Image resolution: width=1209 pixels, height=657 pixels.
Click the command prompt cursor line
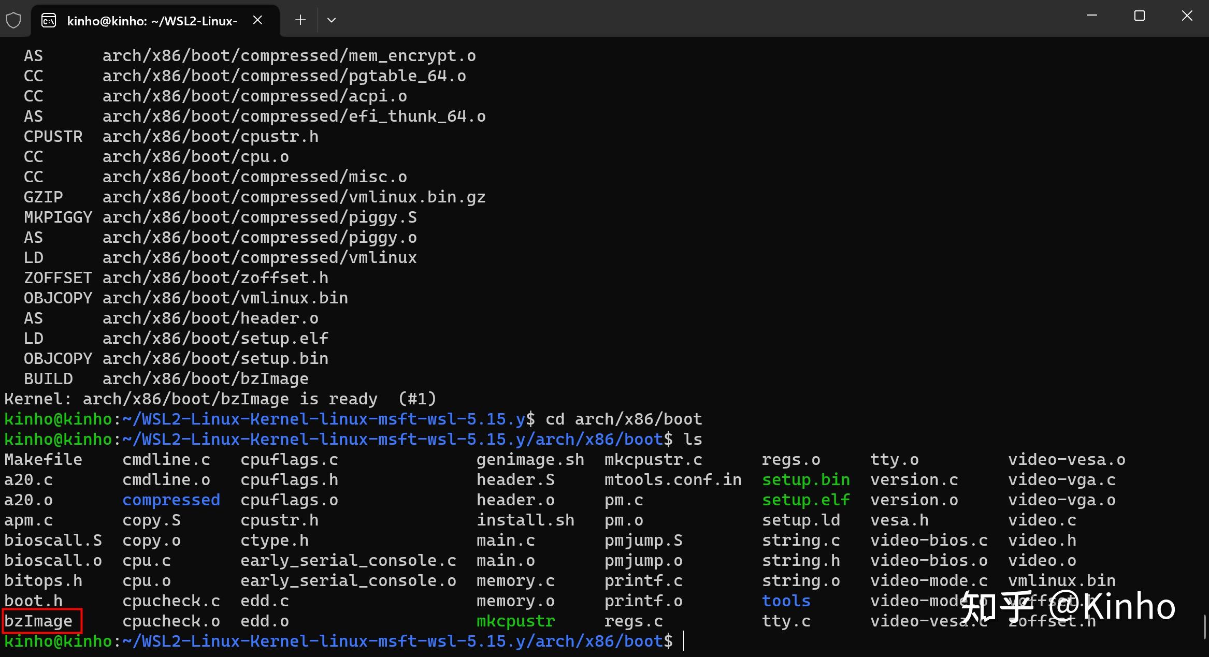coord(684,641)
